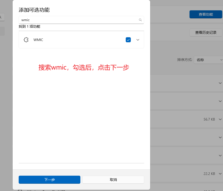Click the 取消 button
This screenshot has width=223, height=191.
pyautogui.click(x=113, y=180)
